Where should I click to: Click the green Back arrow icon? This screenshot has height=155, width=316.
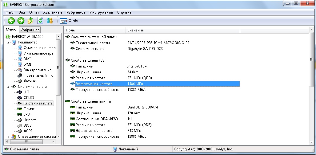point(11,21)
